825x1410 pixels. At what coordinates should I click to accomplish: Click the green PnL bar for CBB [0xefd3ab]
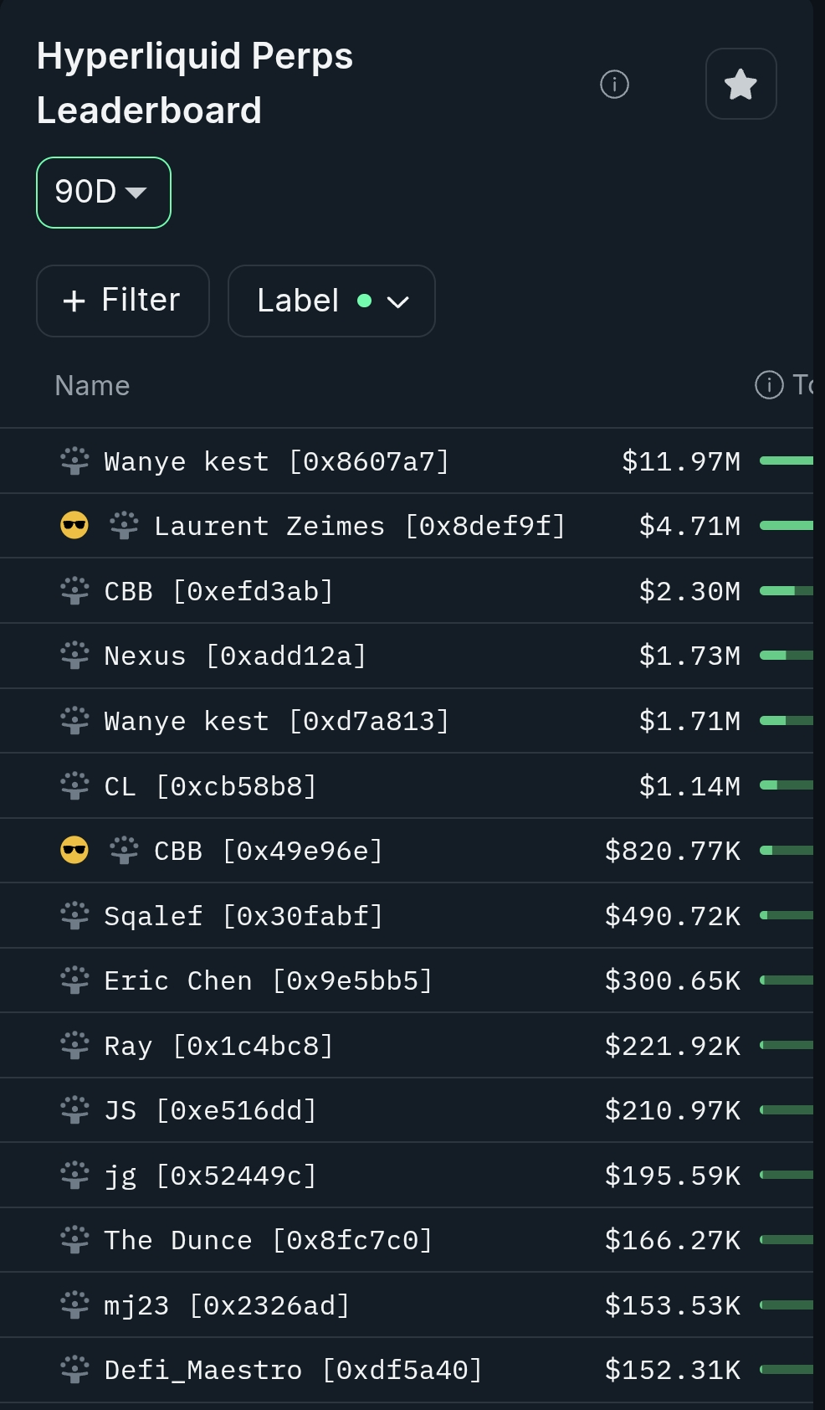point(786,591)
